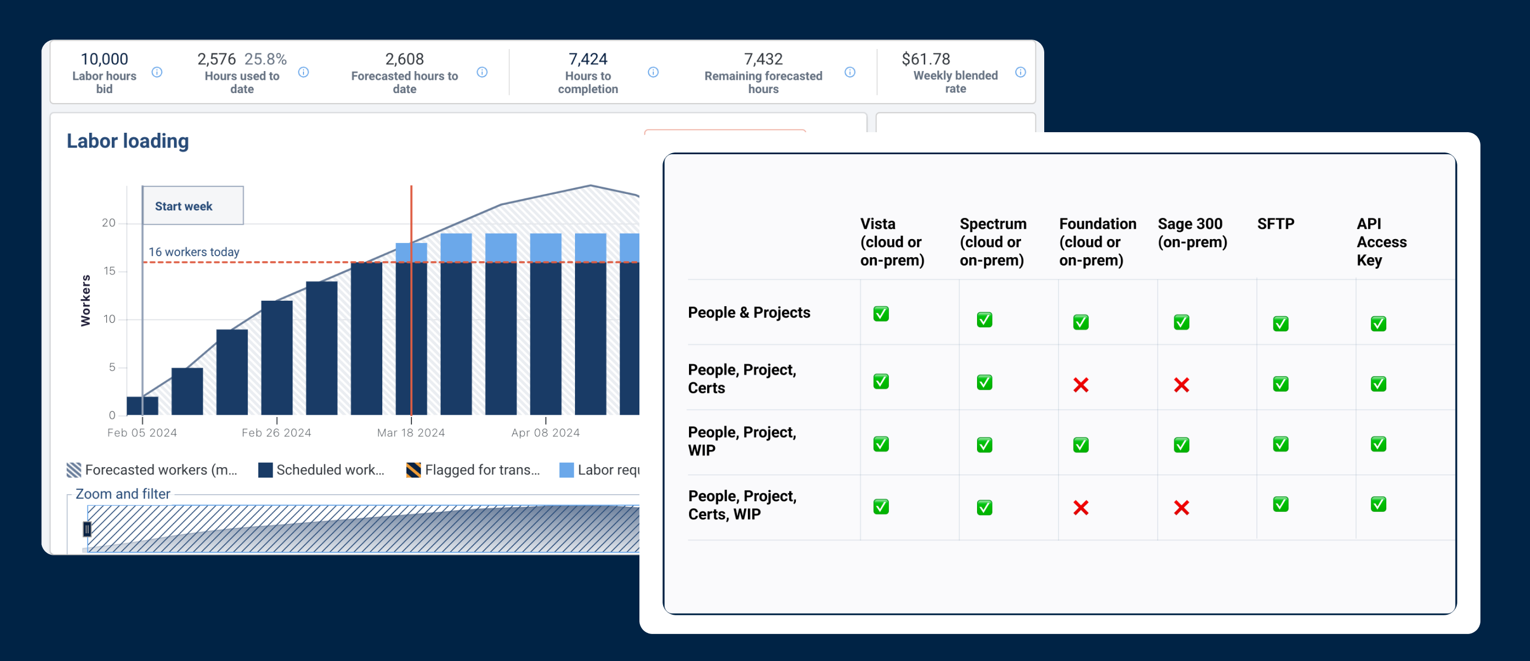Click the Spectrum column header
The image size is (1530, 661).
[992, 242]
